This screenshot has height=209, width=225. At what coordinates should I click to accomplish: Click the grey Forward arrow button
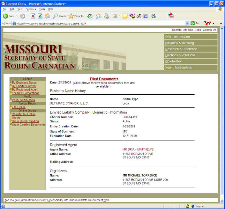tap(23, 16)
